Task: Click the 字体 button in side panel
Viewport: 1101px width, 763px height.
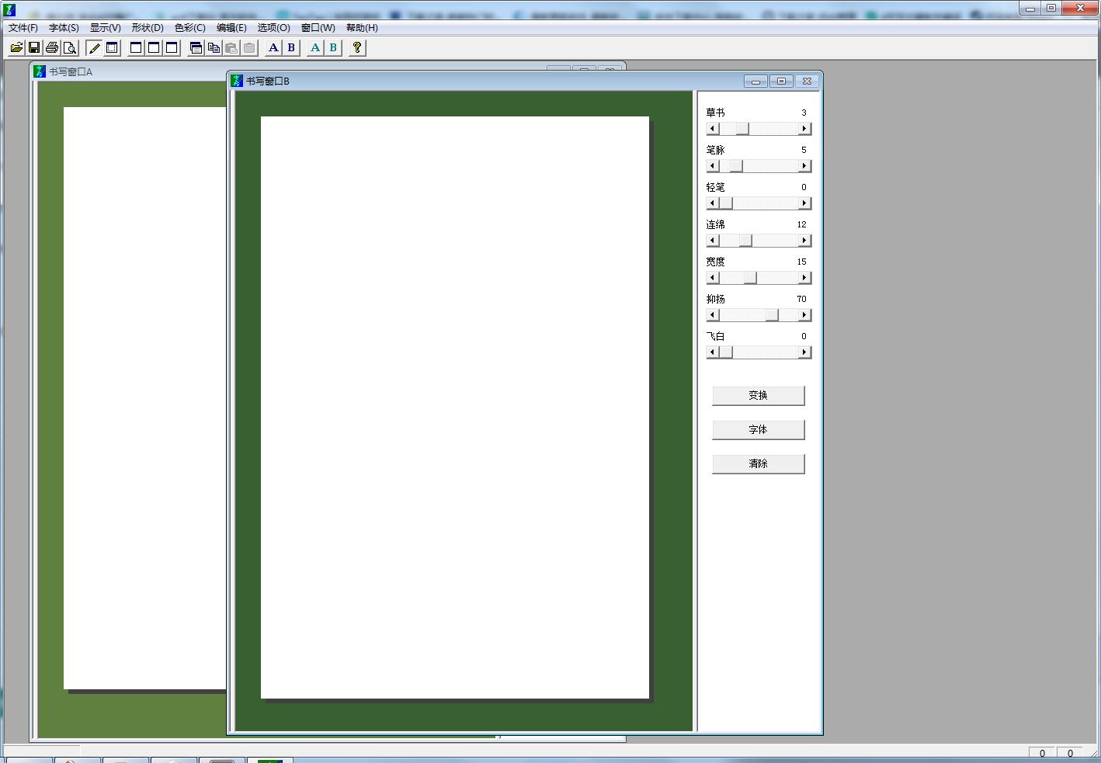Action: pos(759,429)
